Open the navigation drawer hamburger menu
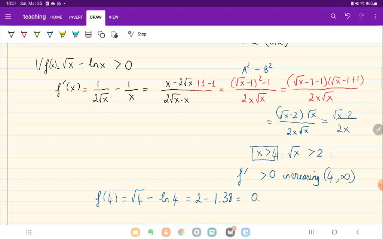This screenshot has height=239, width=383. (8, 17)
